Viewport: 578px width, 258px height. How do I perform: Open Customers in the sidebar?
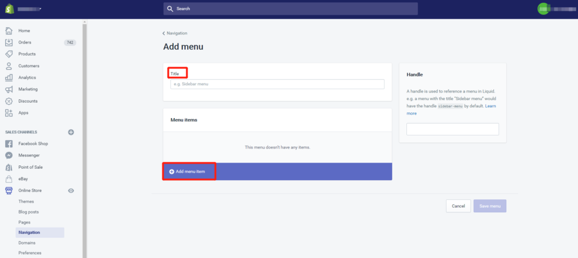click(29, 66)
